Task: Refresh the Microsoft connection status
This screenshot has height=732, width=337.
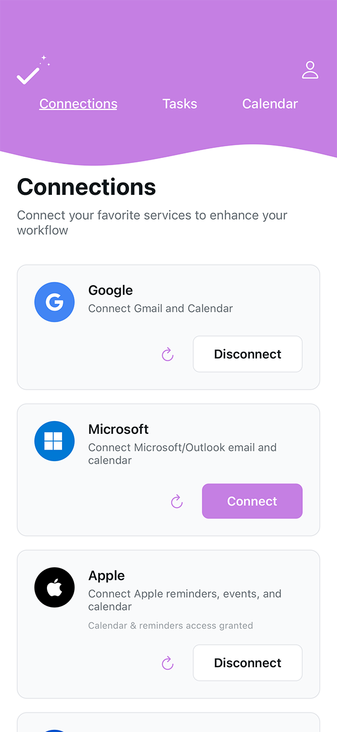Action: coord(177,501)
